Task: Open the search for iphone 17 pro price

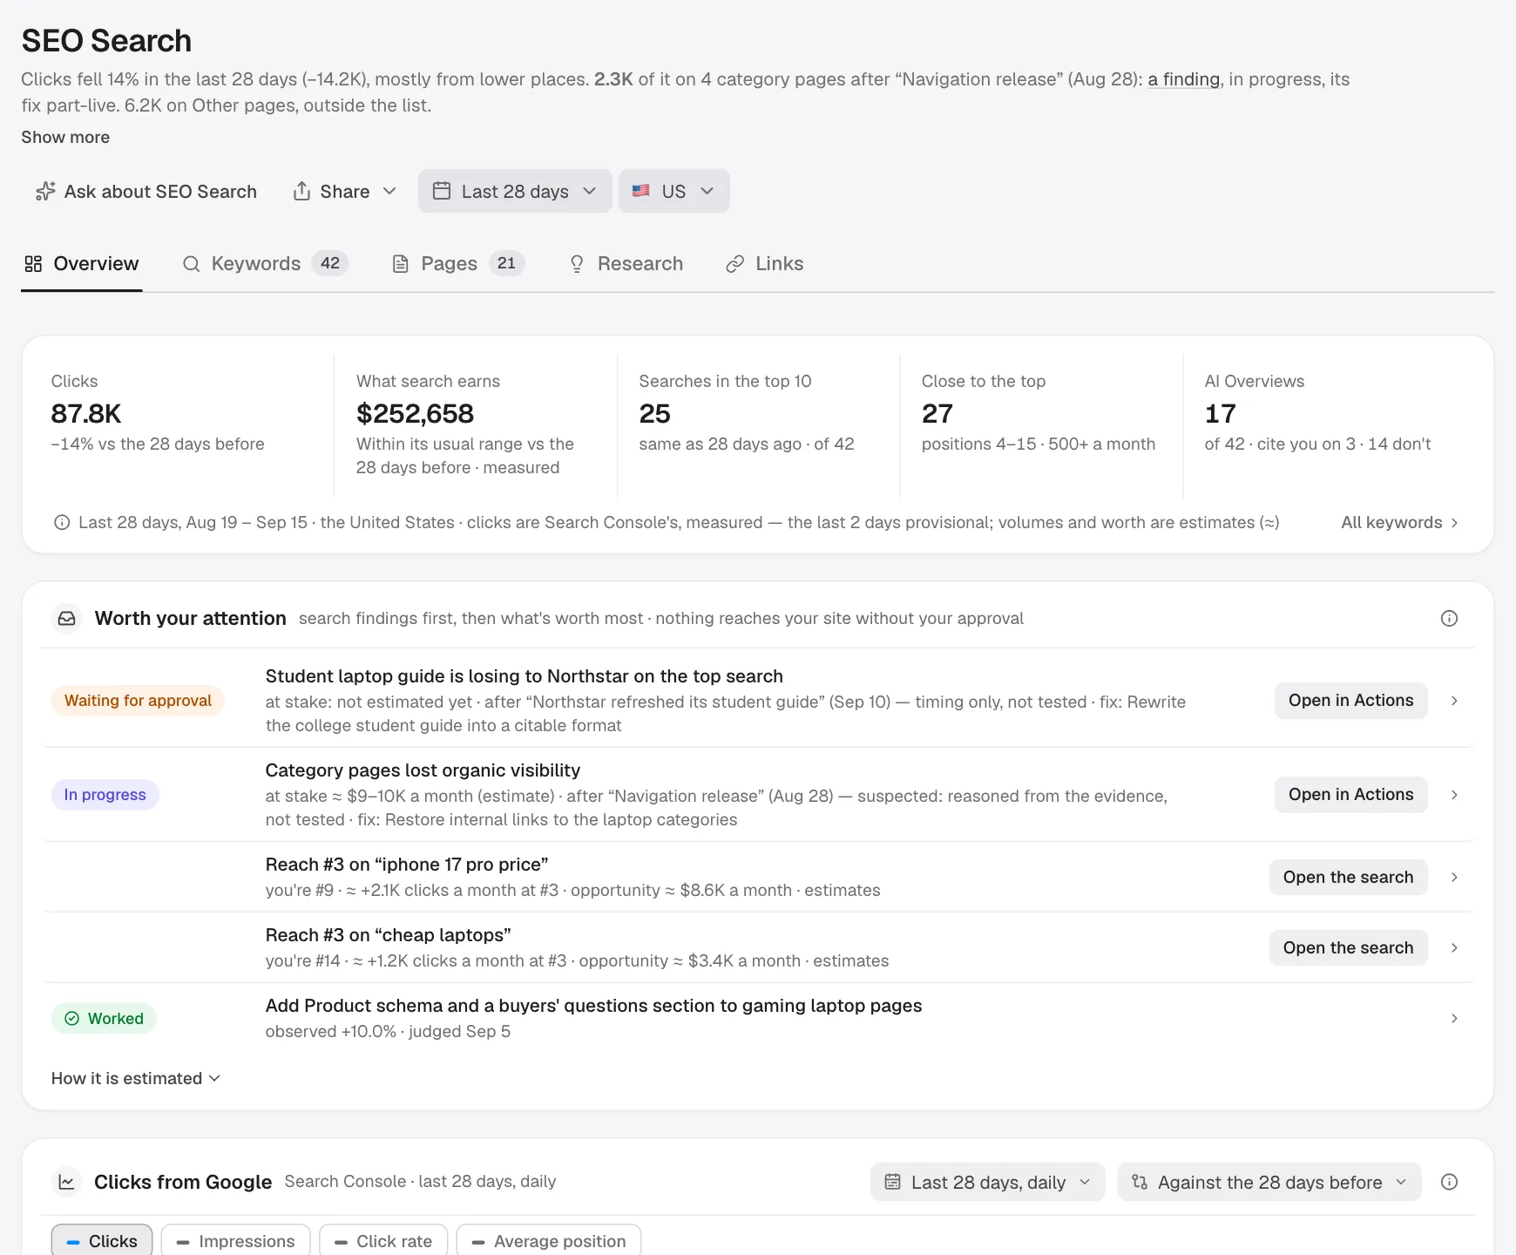Action: pos(1348,878)
